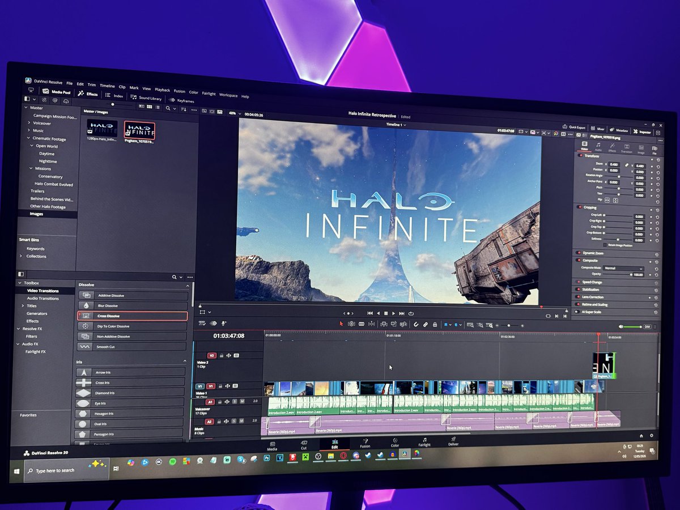This screenshot has width=680, height=510.
Task: Switch Media Pool to list view
Action: point(157,107)
